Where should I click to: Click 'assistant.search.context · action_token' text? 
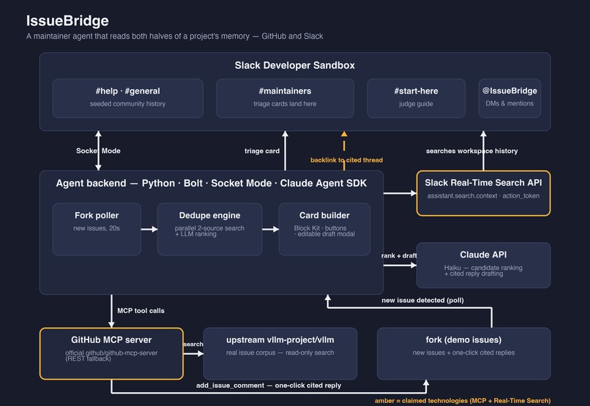(484, 196)
